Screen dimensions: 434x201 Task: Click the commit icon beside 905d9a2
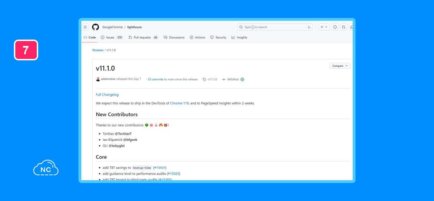click(224, 79)
